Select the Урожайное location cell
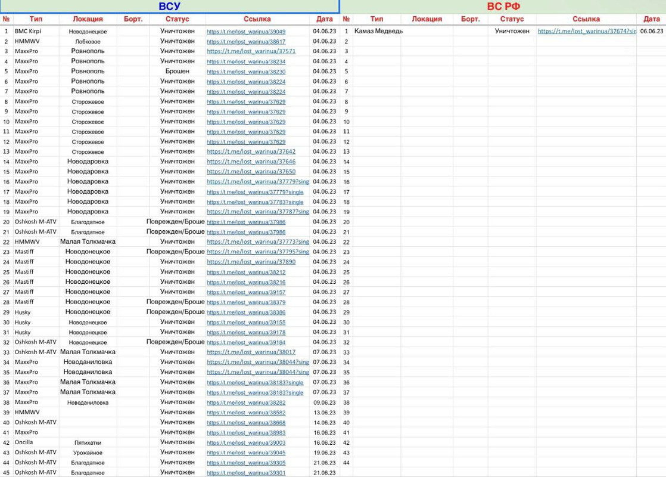The height and width of the screenshot is (477, 666). [x=88, y=453]
